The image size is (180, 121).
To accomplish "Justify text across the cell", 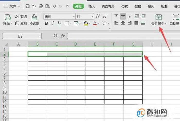I will click(136, 23).
